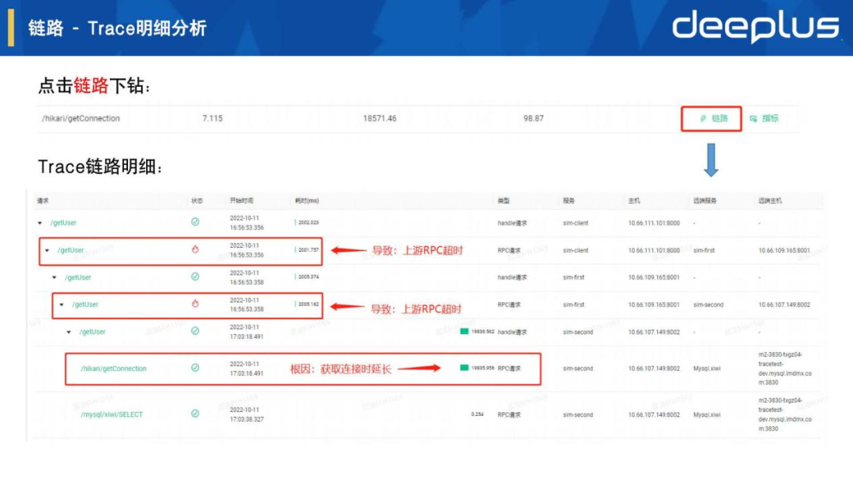Click the lightning icon beside 链路 action
The width and height of the screenshot is (853, 480).
click(x=704, y=119)
